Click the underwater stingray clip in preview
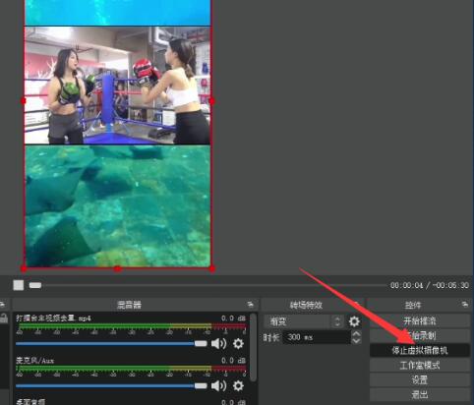474x405 pixels. pyautogui.click(x=117, y=206)
